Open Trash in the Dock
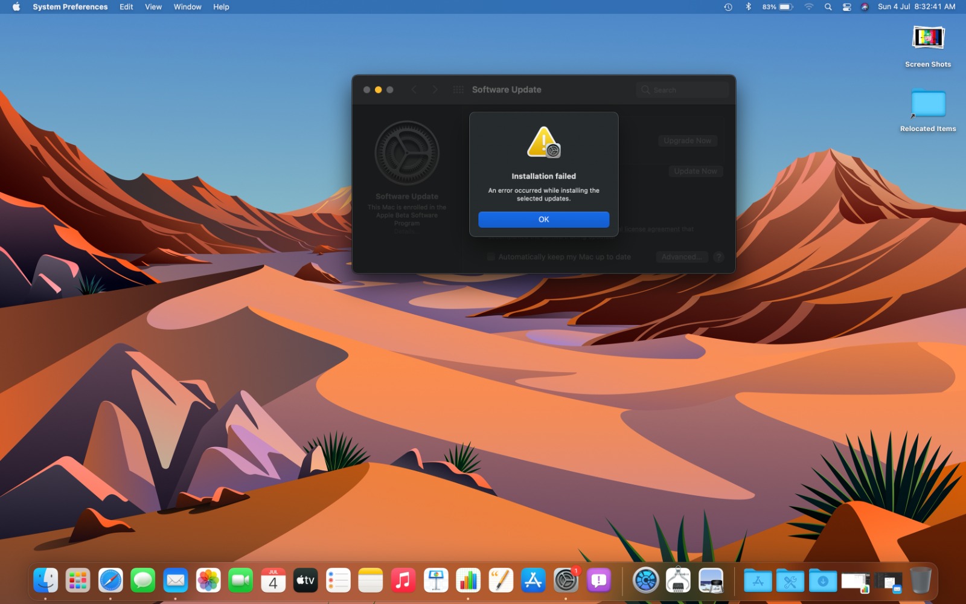The image size is (966, 604). [920, 580]
